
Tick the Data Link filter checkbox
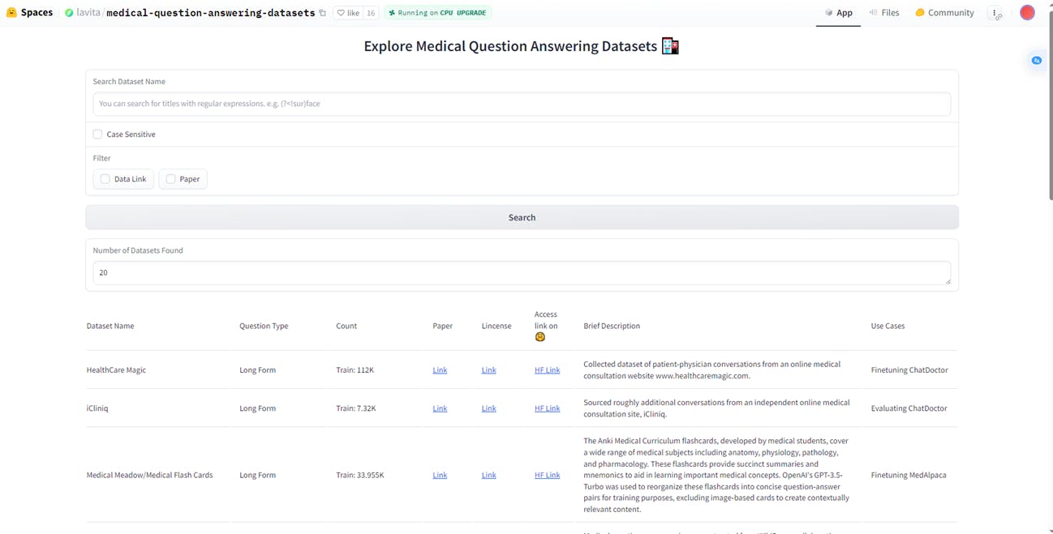(105, 179)
